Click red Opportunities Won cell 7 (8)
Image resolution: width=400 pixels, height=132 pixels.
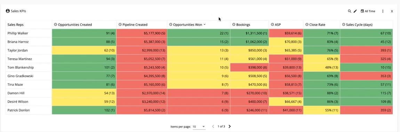(x=199, y=93)
